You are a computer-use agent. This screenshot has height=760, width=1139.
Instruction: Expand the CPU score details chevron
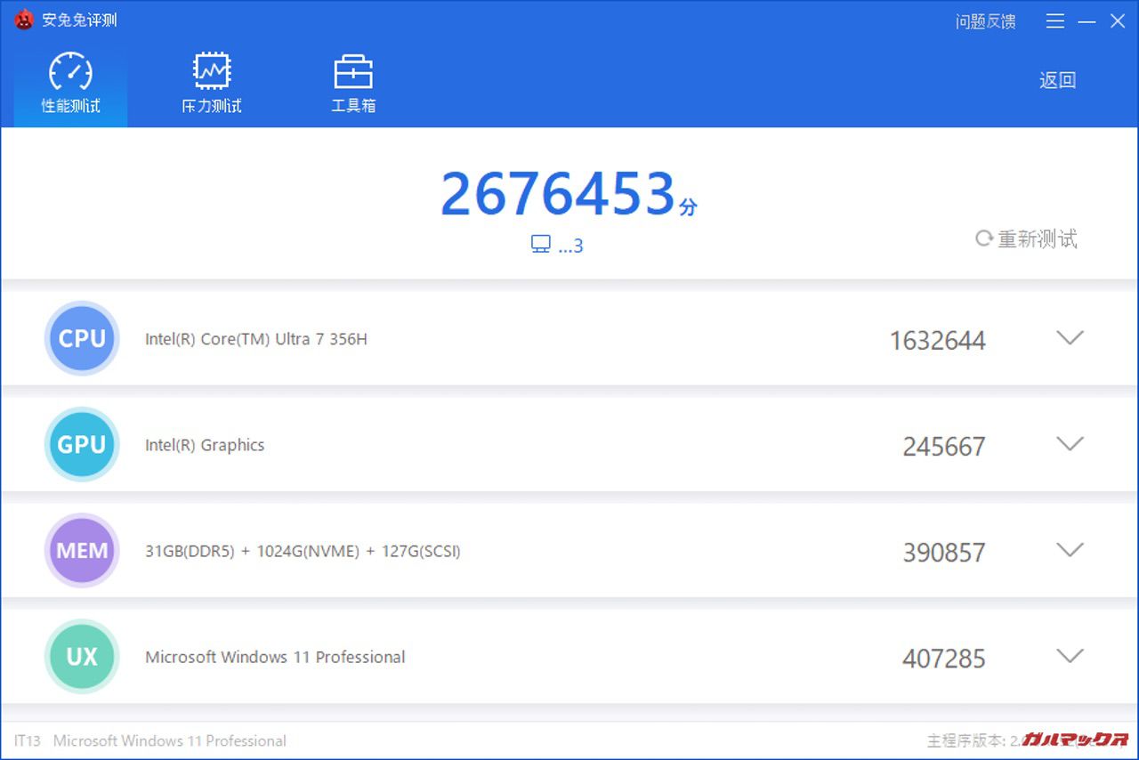[1070, 337]
